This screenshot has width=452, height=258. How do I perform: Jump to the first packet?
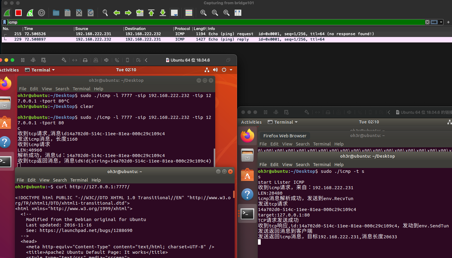tap(151, 13)
